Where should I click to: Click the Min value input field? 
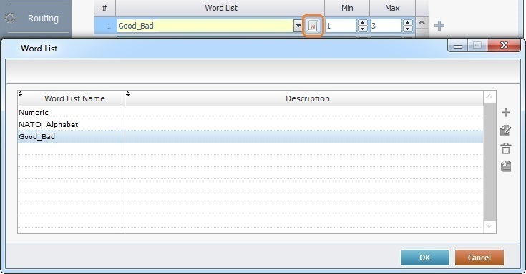coord(341,26)
